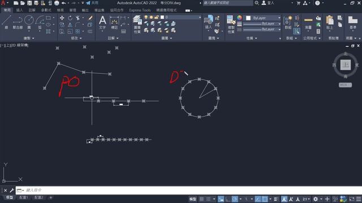Select the Polyline tool
This screenshot has width=362, height=203.
[18, 22]
